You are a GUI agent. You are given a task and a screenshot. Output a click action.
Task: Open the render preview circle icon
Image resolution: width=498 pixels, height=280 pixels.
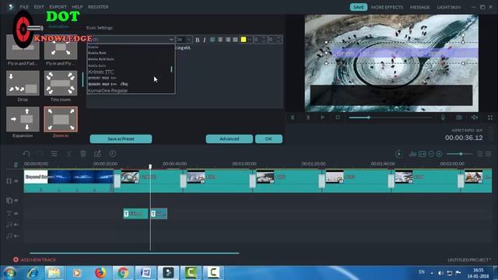point(398,154)
